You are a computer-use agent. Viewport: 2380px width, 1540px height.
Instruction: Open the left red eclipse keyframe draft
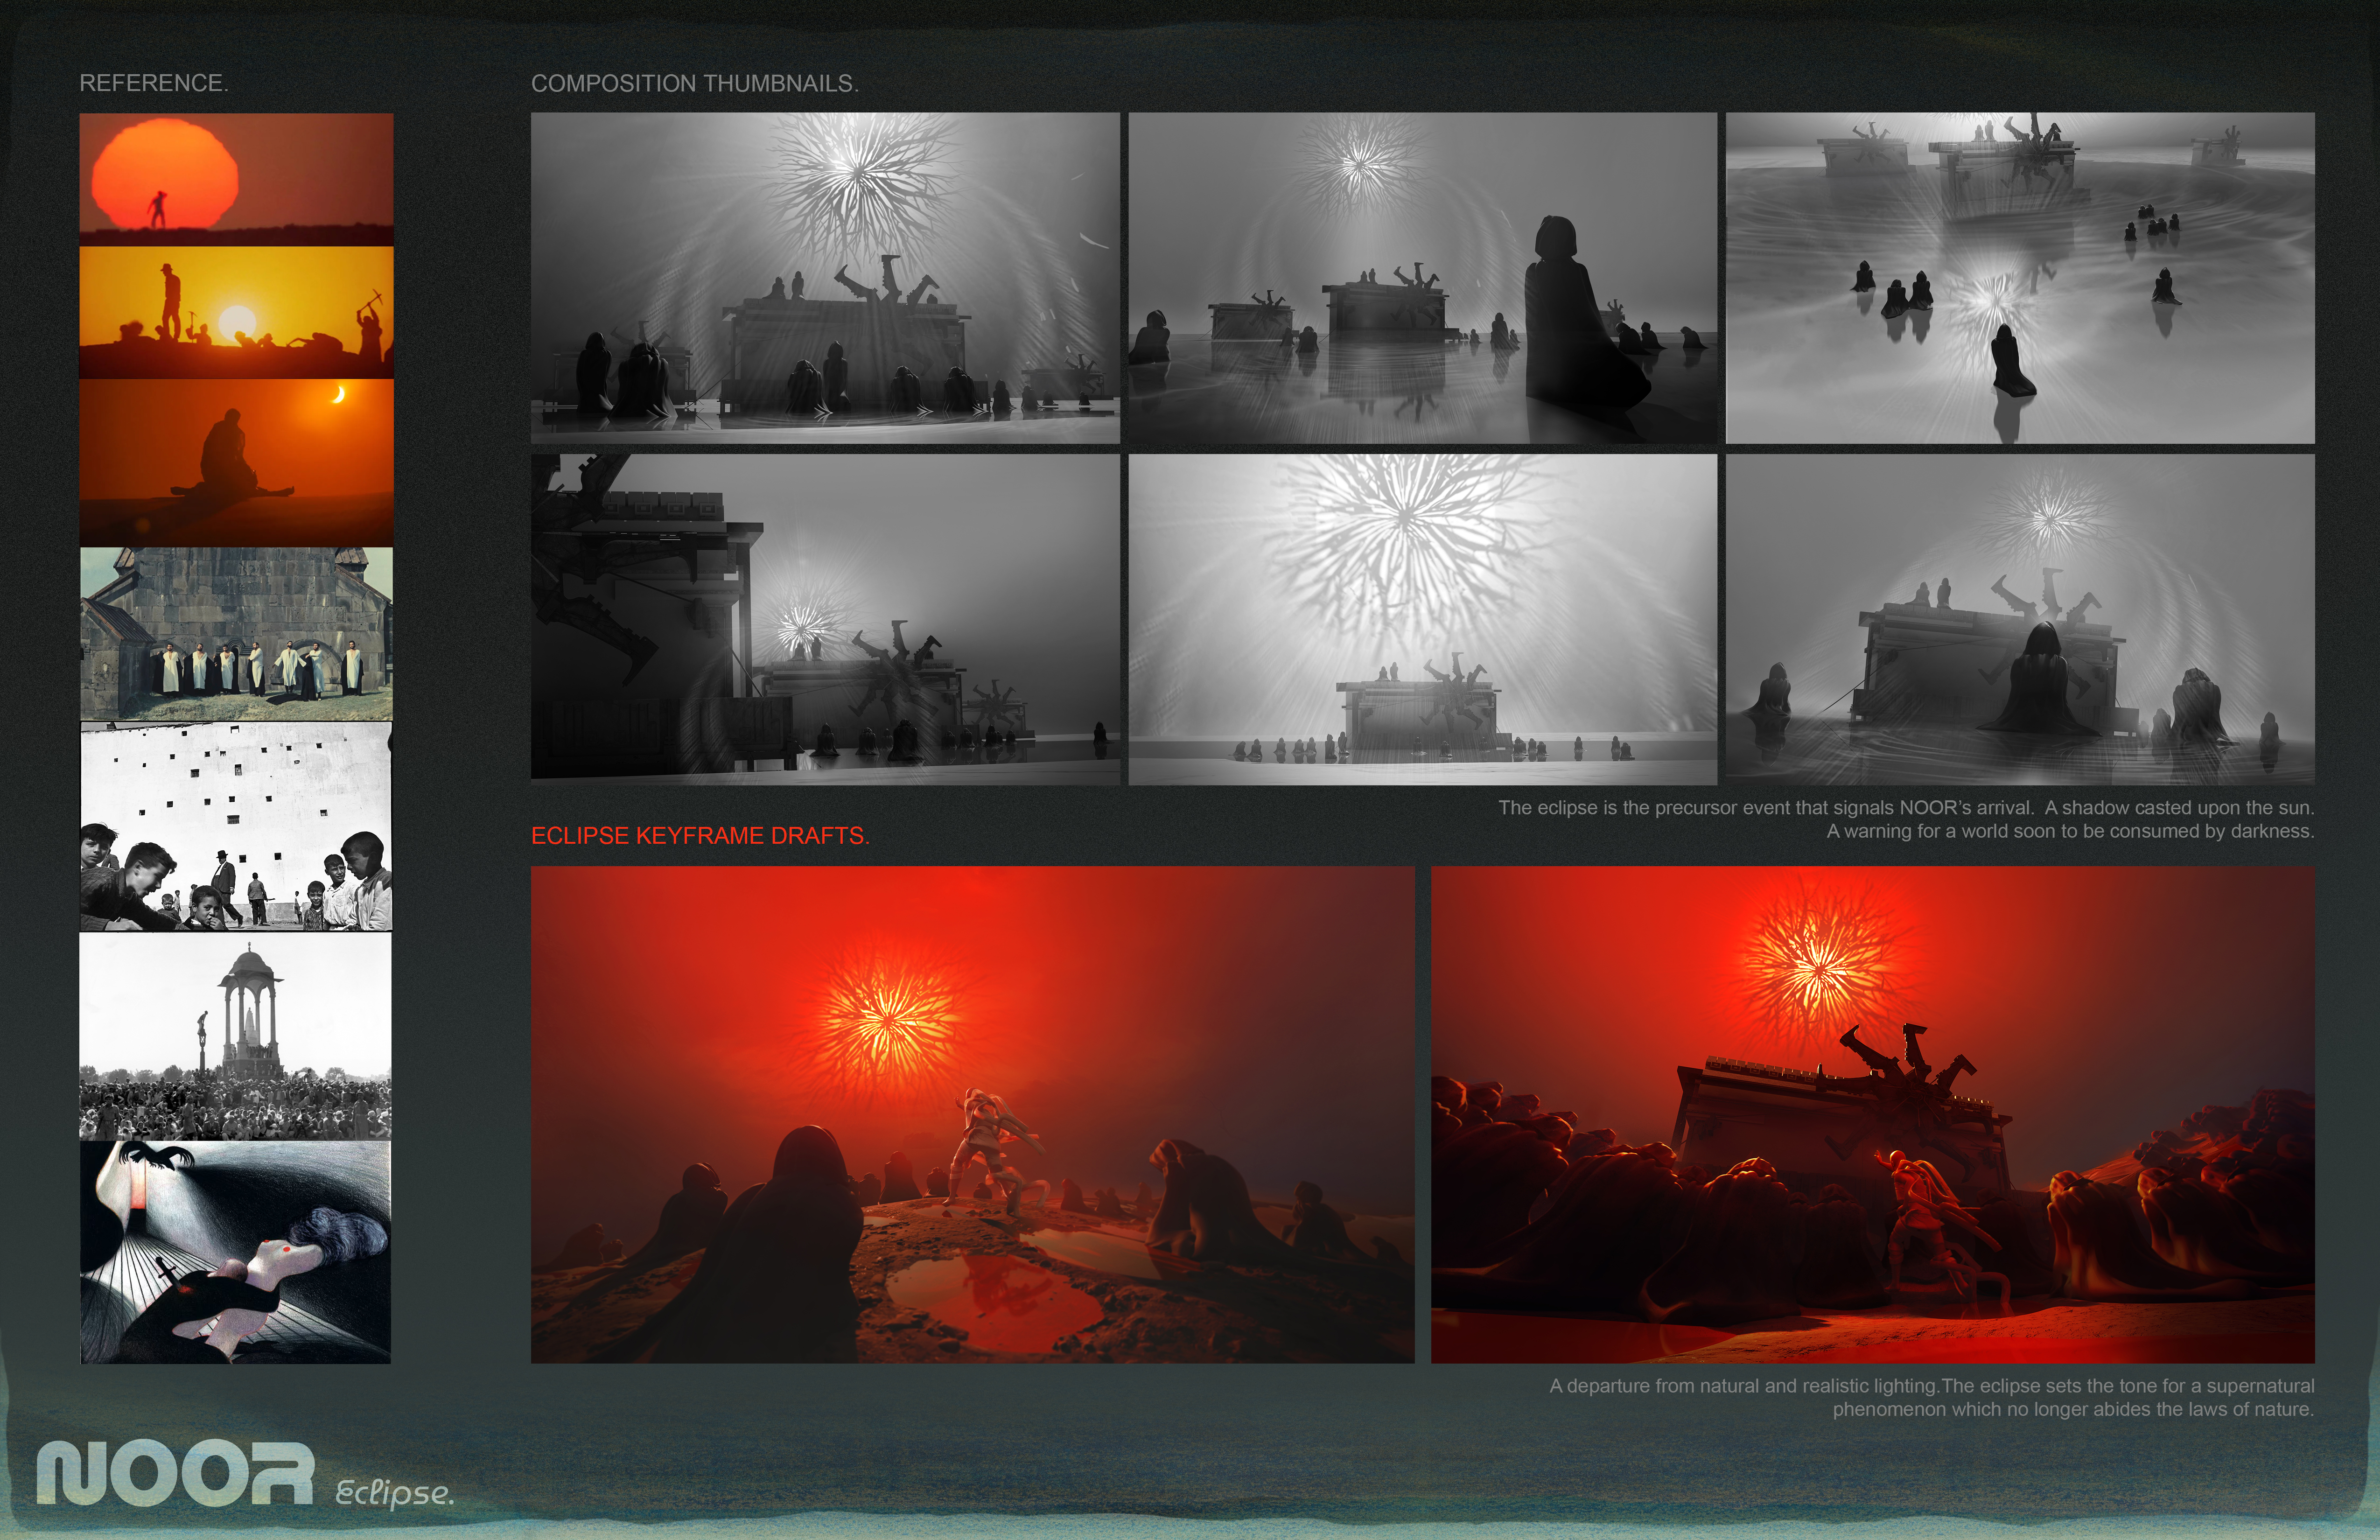click(x=972, y=1114)
